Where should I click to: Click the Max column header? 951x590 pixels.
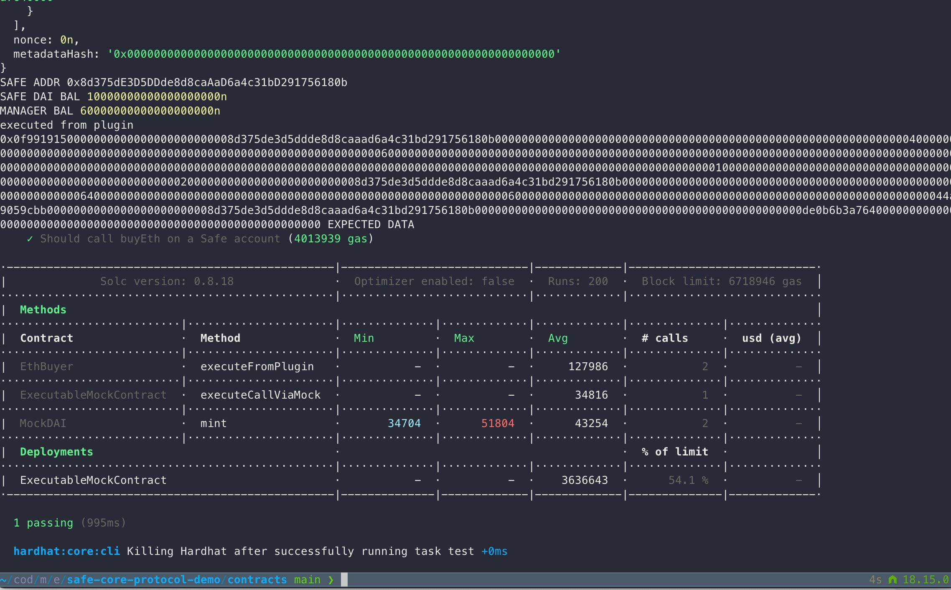coord(464,338)
